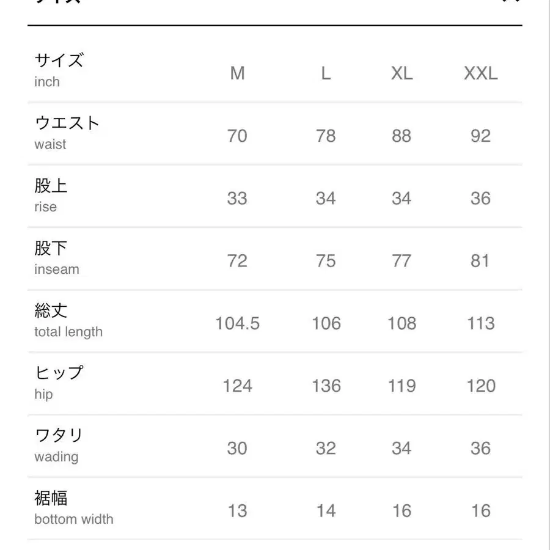
Task: Click the hip value 136 for size L
Action: [326, 386]
